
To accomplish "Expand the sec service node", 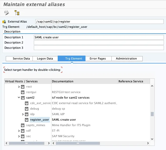I will [19, 136].
